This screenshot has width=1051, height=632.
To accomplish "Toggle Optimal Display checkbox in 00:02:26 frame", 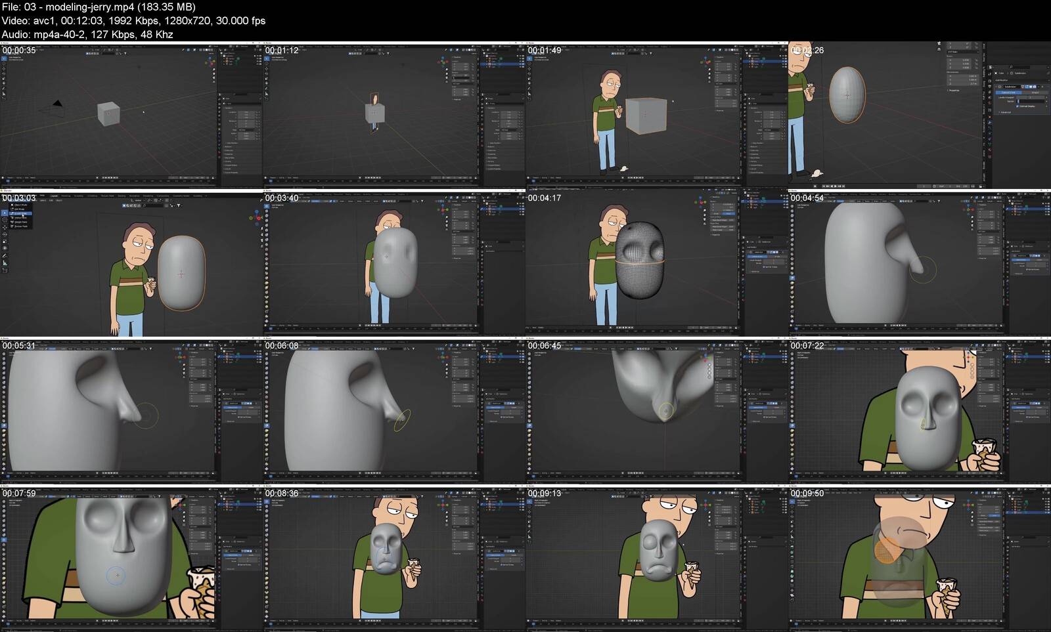I will click(x=1017, y=106).
